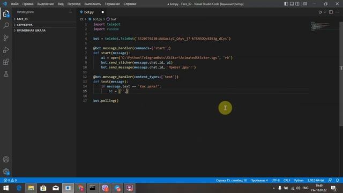Open the Run and Debug view

(x=6, y=50)
